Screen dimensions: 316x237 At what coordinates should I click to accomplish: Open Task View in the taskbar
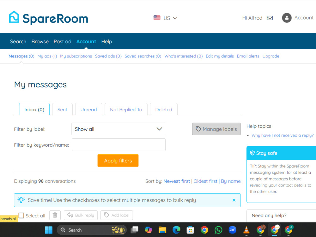pos(134,230)
